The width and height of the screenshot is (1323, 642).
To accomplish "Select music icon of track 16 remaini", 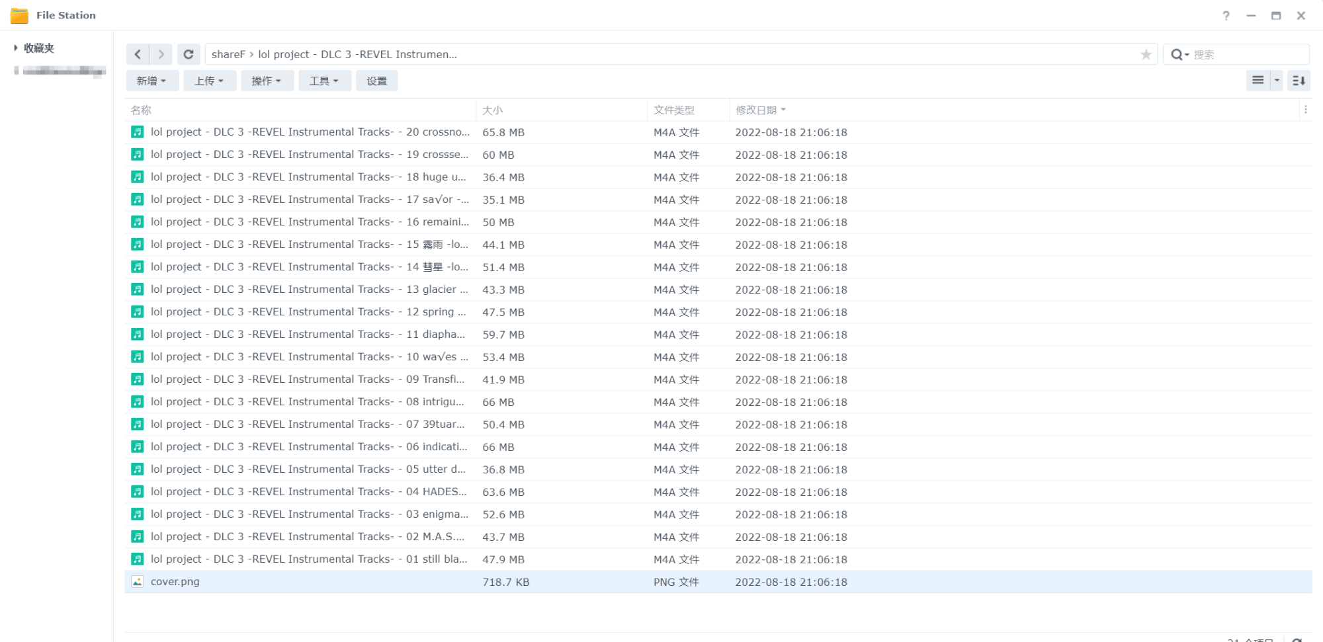I will pyautogui.click(x=137, y=222).
